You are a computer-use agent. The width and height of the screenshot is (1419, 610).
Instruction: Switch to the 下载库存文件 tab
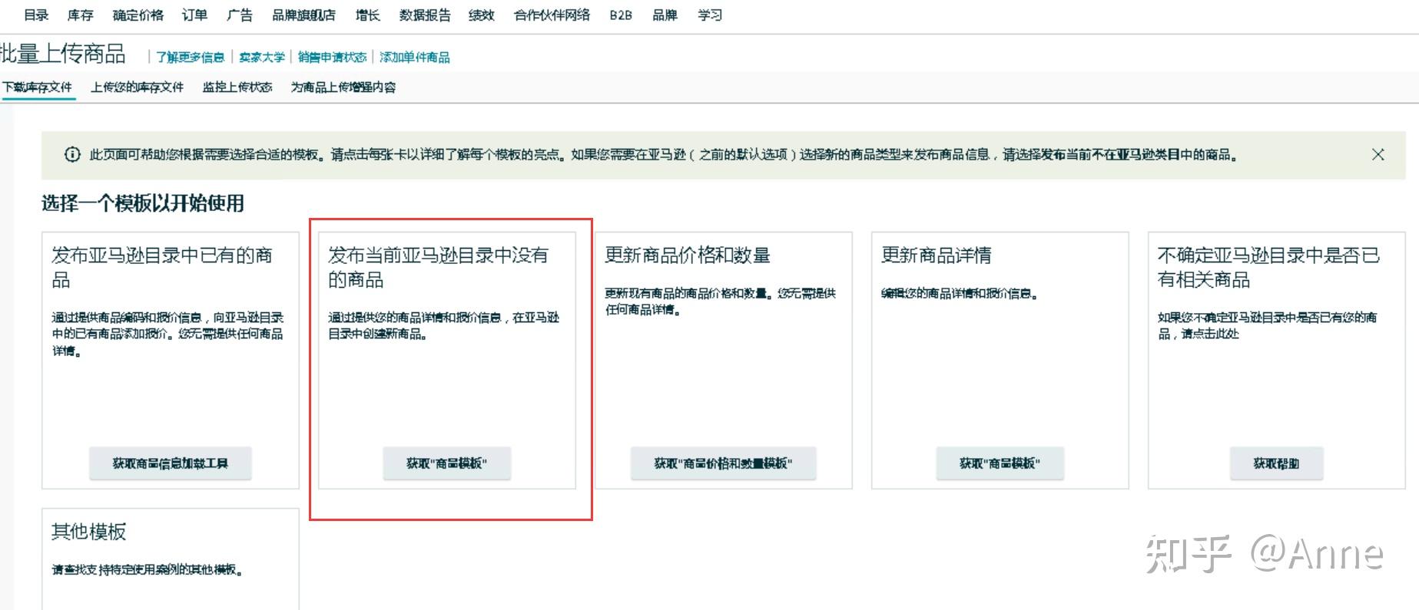(x=38, y=87)
